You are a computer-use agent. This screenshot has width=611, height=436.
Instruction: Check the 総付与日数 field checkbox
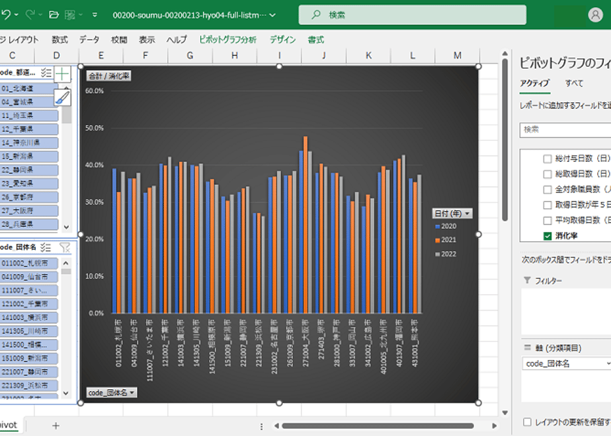coord(548,159)
